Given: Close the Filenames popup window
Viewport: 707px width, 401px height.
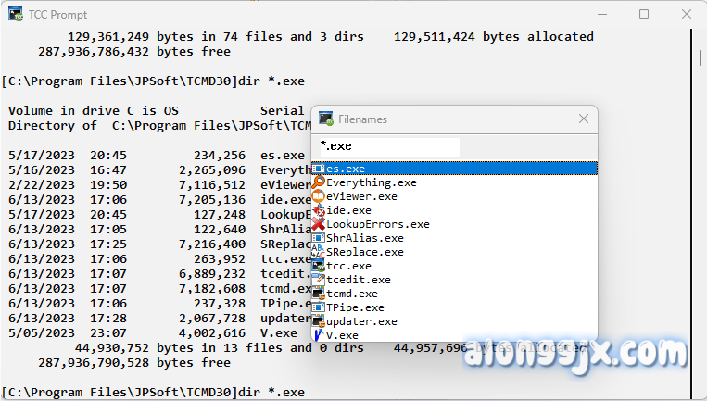Looking at the screenshot, I should pyautogui.click(x=584, y=119).
